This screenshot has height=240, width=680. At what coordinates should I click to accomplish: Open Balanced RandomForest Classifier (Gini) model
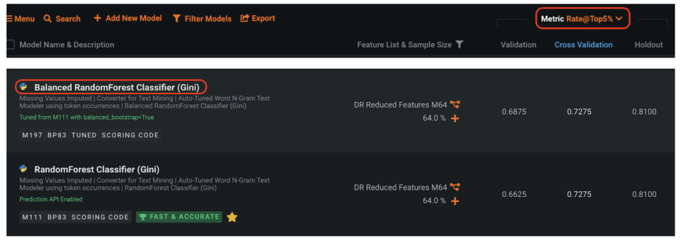click(x=117, y=88)
